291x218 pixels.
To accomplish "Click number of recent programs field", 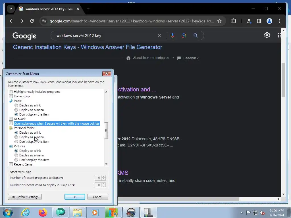I will click(98, 178).
